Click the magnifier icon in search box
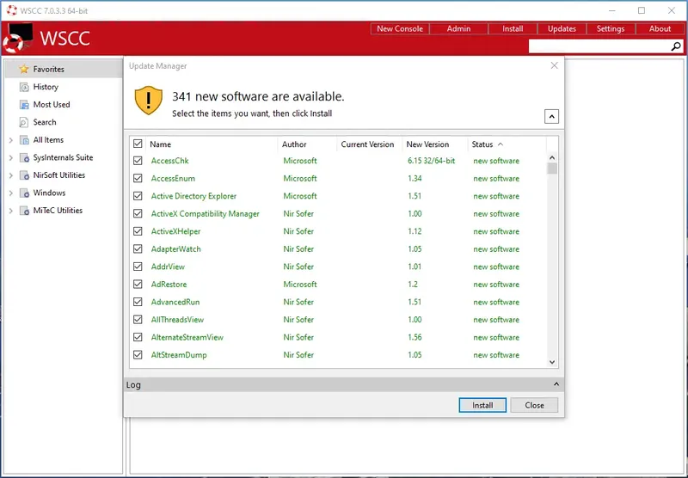This screenshot has height=478, width=688. 676,46
